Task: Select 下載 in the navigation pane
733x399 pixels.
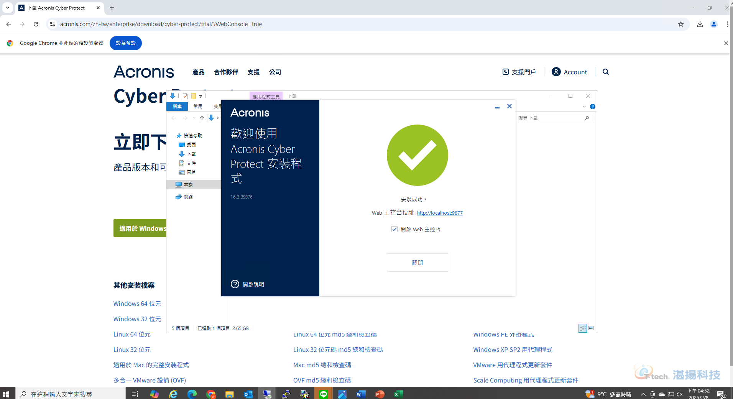Action: click(x=191, y=154)
